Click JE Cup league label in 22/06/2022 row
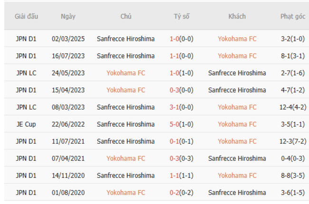Screen dimensions: 309x204 click(x=26, y=124)
